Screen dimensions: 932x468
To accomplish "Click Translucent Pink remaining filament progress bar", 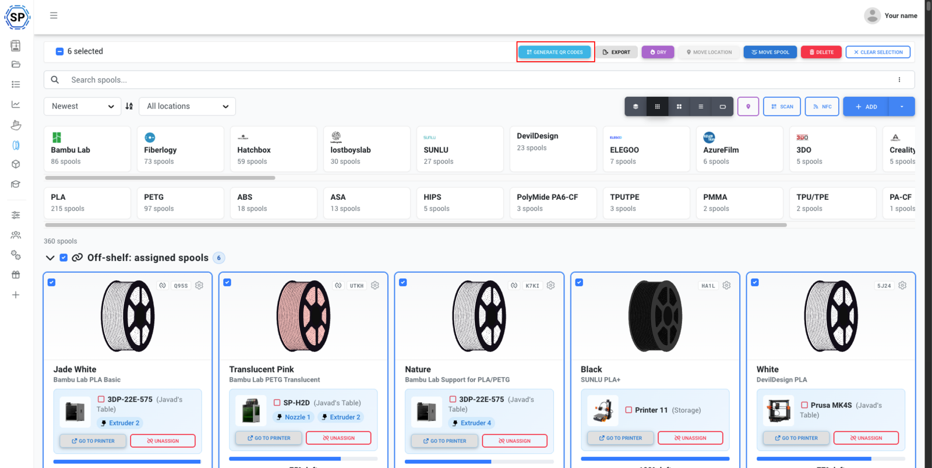I will pyautogui.click(x=303, y=459).
